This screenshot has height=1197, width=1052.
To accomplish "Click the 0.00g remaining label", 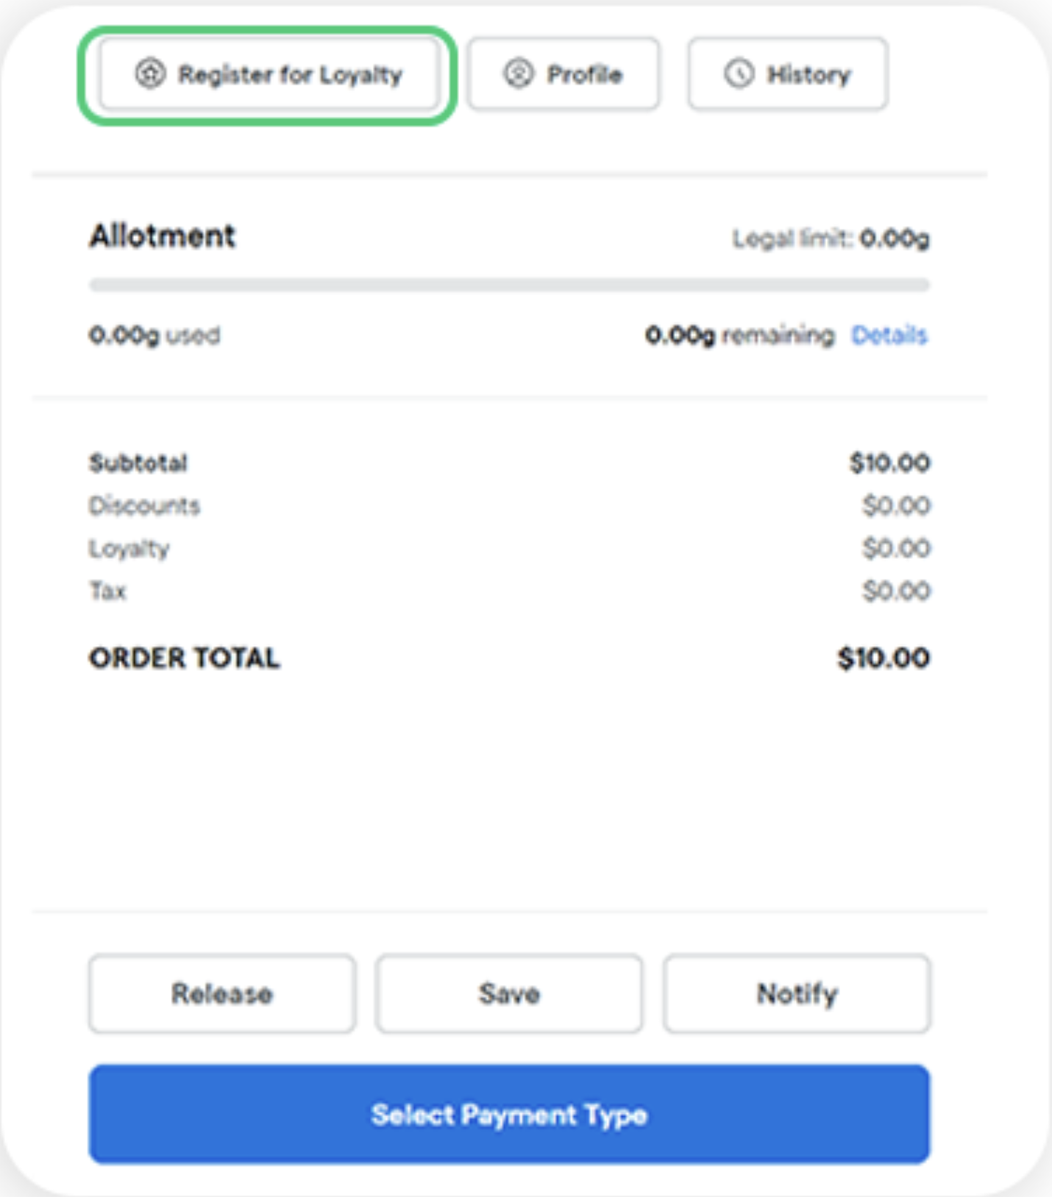I will coord(740,335).
